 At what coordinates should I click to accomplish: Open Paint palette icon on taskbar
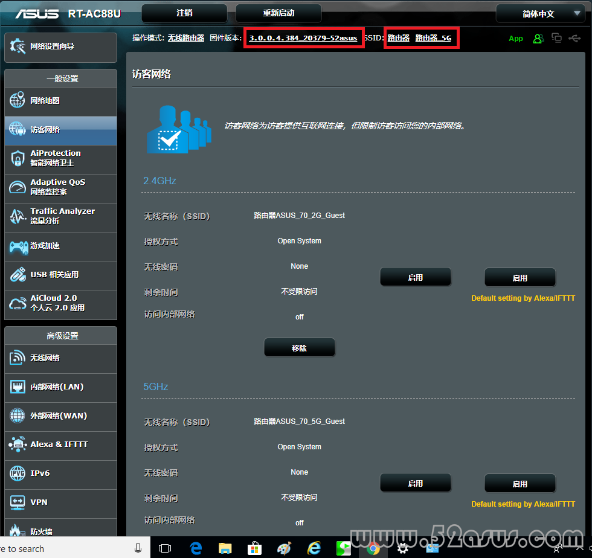(x=284, y=548)
